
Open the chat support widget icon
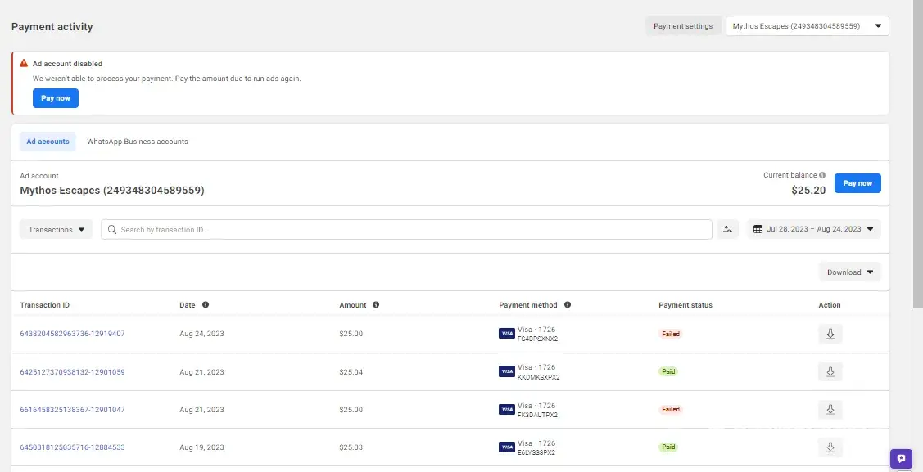click(x=901, y=458)
